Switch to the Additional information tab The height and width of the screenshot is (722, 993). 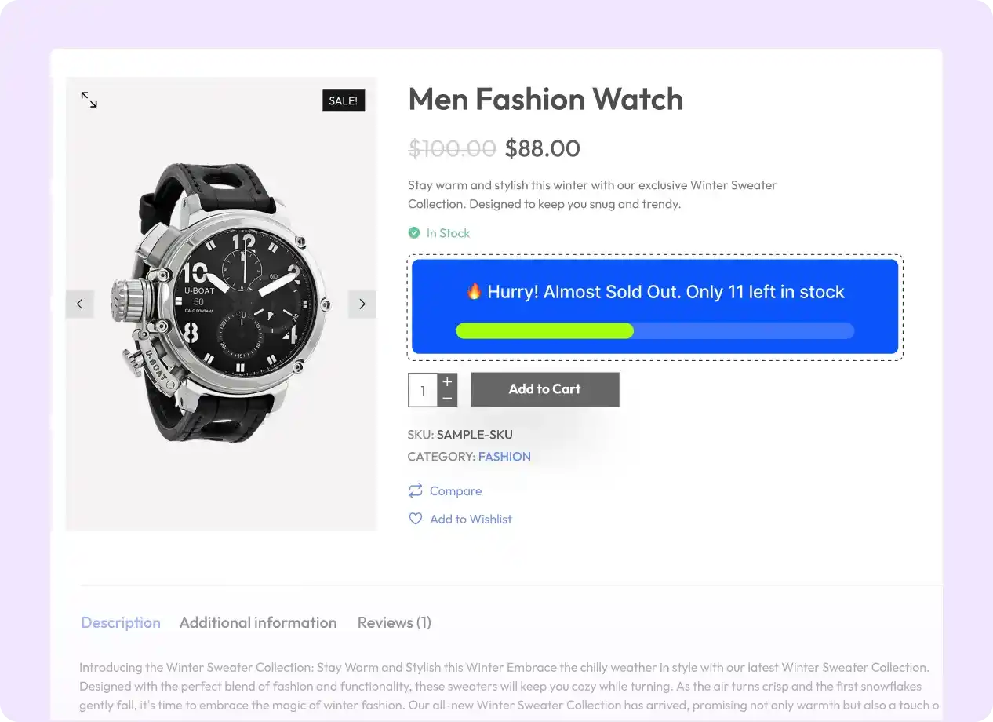tap(258, 622)
